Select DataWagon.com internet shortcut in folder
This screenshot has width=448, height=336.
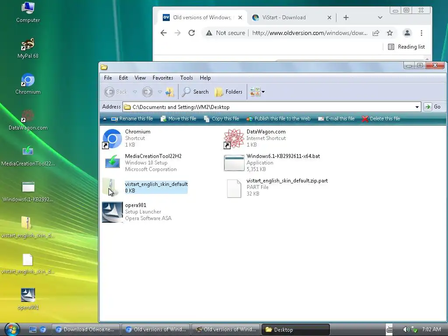[x=234, y=139]
